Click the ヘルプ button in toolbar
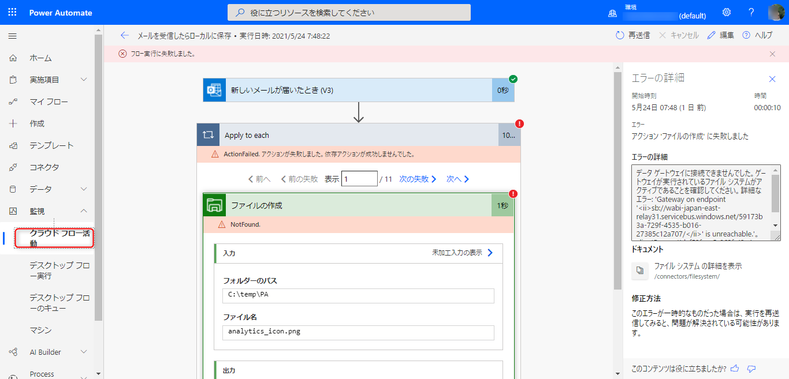The image size is (789, 379). pyautogui.click(x=757, y=35)
